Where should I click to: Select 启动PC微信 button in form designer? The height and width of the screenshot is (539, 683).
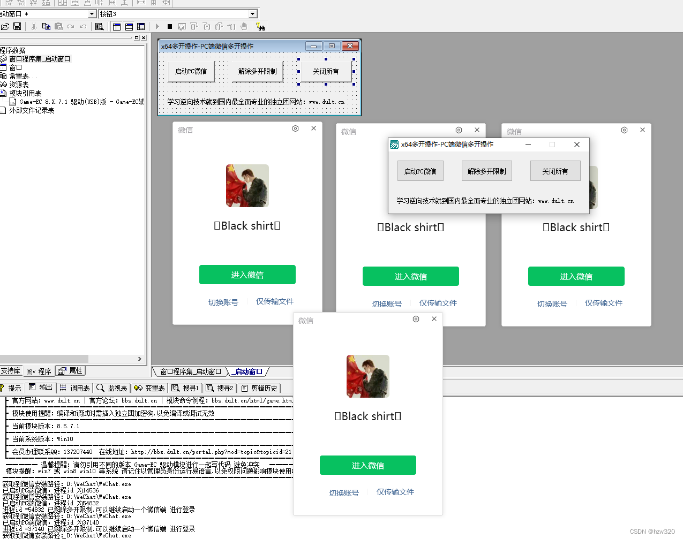click(191, 71)
